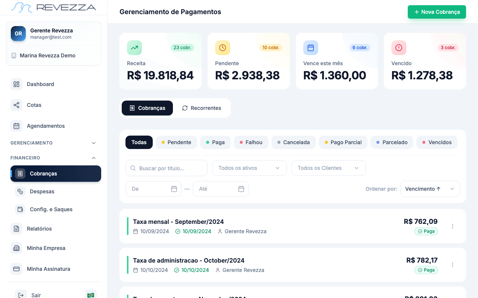This screenshot has width=478, height=298.
Task: Show Vencidos charges filter
Action: point(437,142)
